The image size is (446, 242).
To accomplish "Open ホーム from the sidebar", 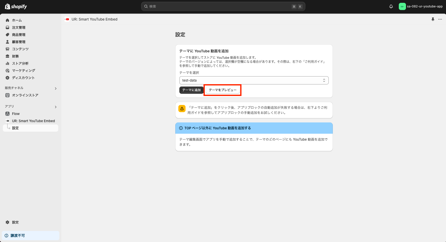I will [17, 20].
